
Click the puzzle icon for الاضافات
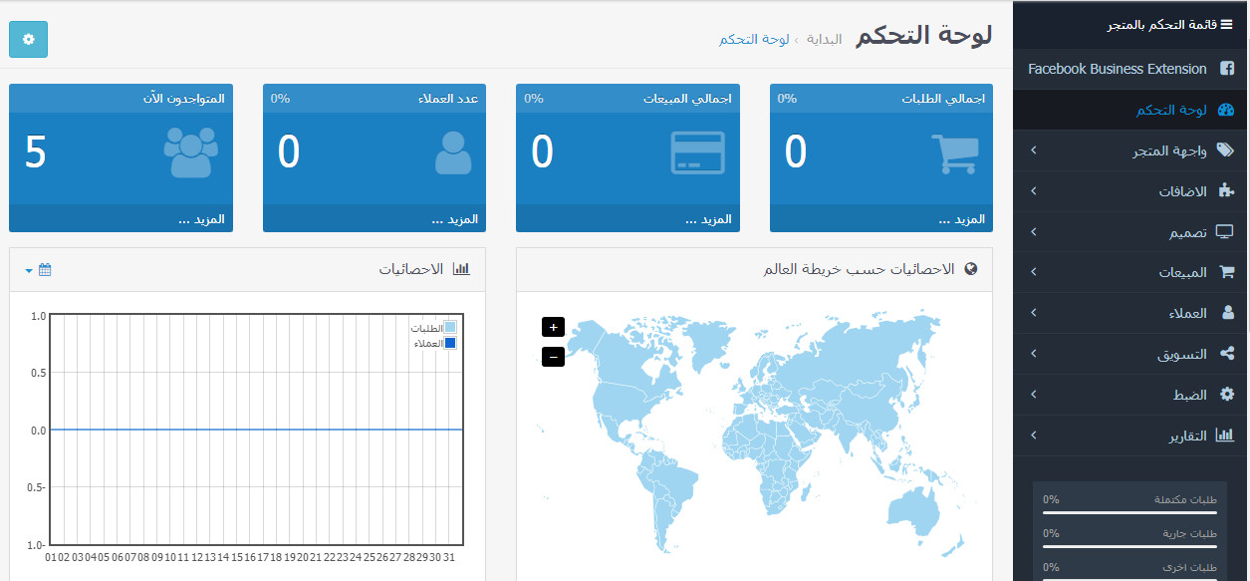[1226, 191]
